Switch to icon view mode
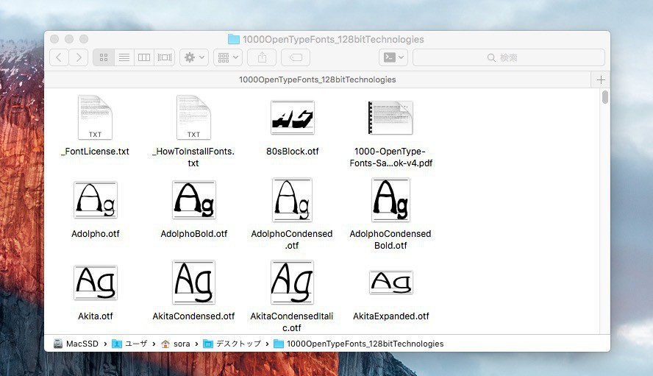This screenshot has height=376, width=653. click(104, 57)
